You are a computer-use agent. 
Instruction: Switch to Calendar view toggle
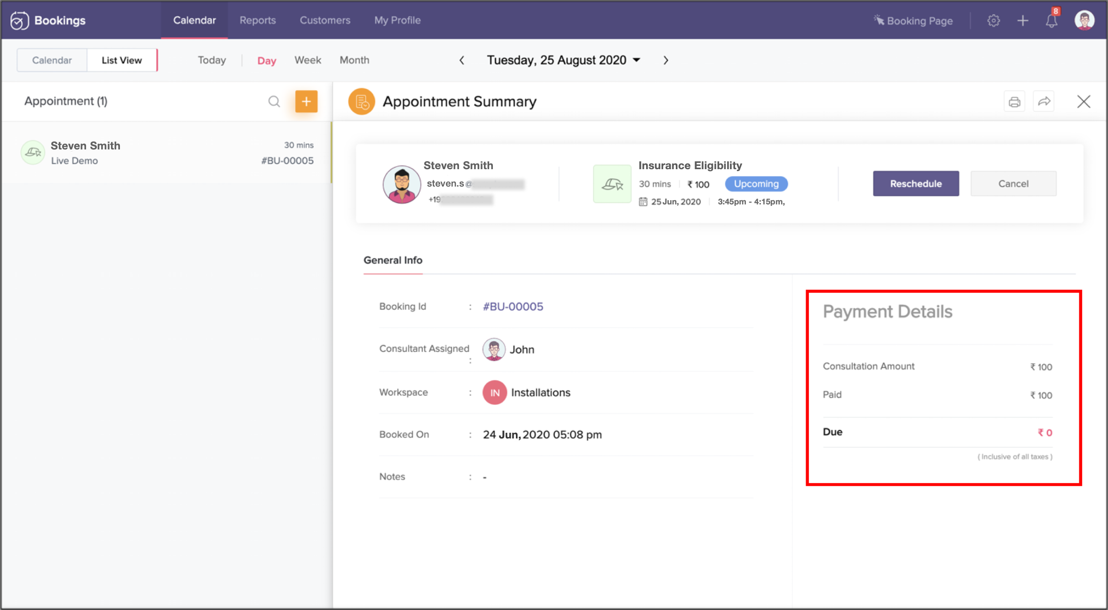(x=52, y=60)
